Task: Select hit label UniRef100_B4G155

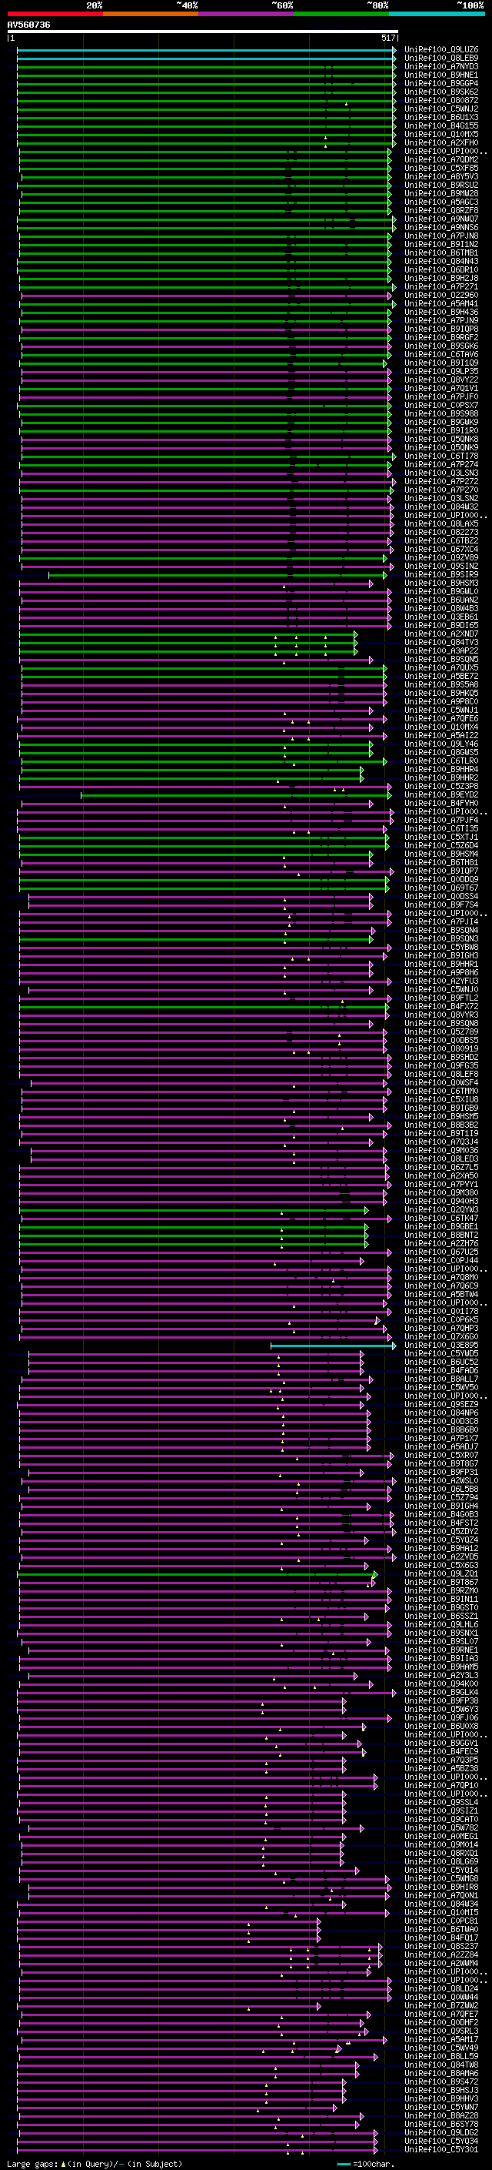Action: point(441,125)
